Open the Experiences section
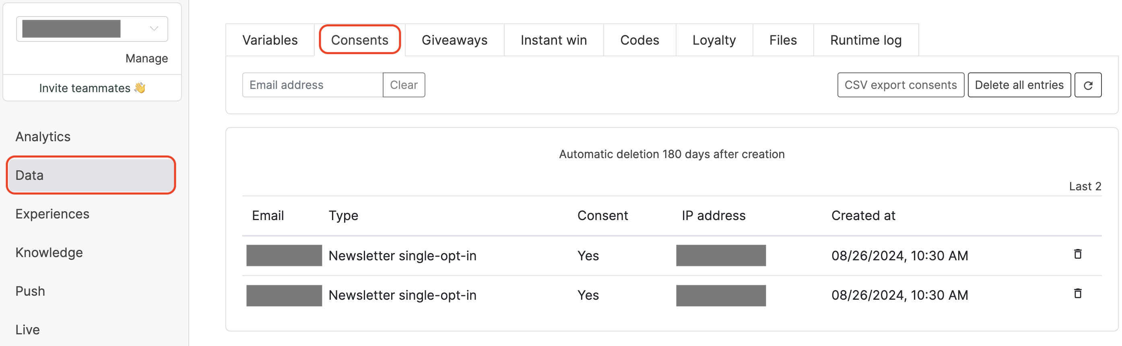The image size is (1122, 346). click(52, 214)
